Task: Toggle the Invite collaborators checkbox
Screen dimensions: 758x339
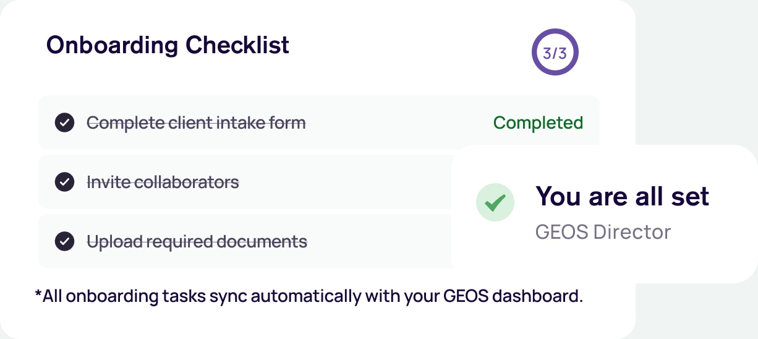Action: point(64,182)
